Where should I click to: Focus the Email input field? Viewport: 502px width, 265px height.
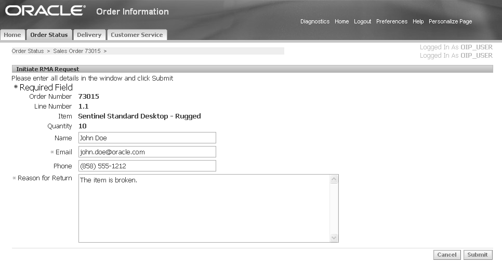[x=147, y=152]
